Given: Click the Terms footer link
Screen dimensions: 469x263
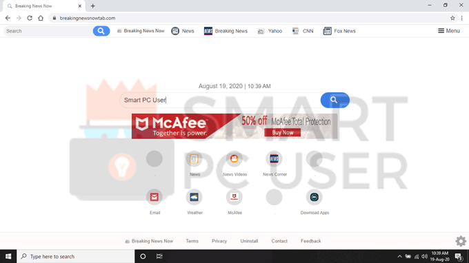Looking at the screenshot, I should pos(192,241).
